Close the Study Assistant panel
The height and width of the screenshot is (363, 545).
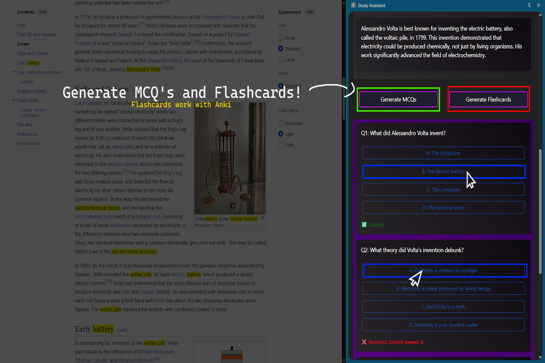click(x=538, y=6)
